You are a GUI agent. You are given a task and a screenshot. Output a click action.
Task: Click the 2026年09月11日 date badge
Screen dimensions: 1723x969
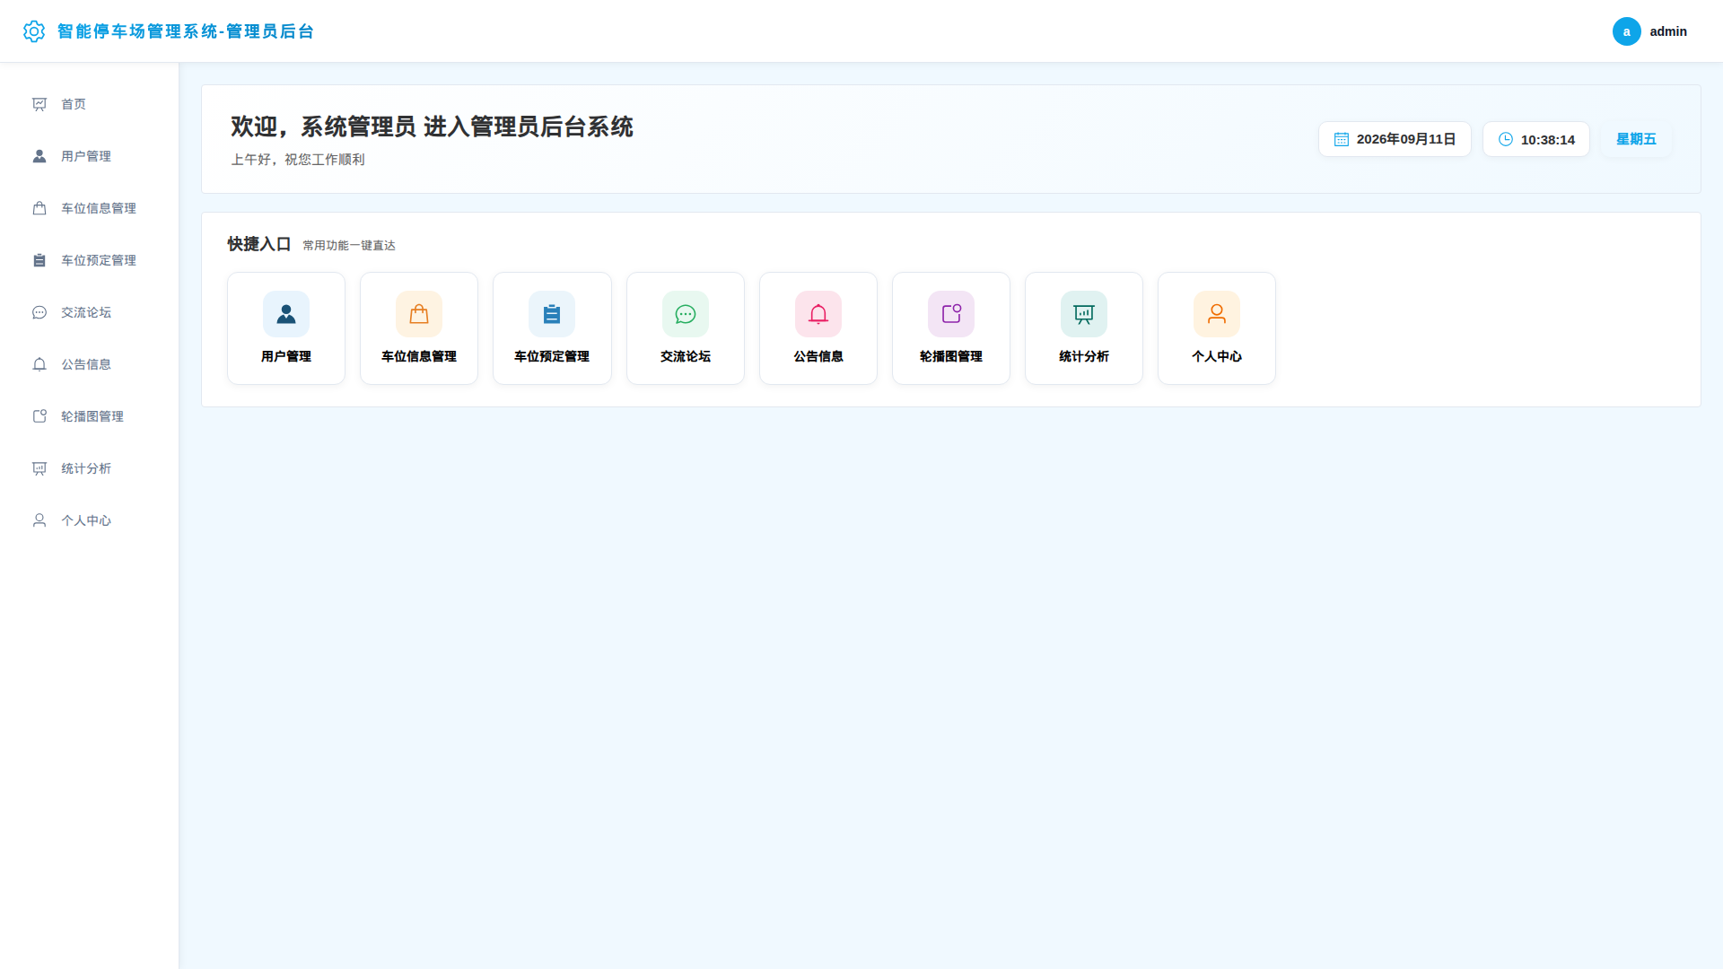click(x=1395, y=139)
